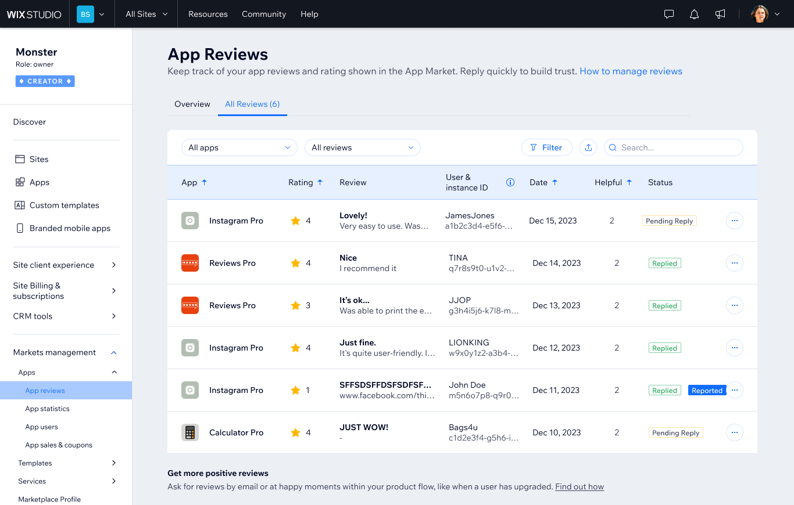Viewport: 794px width, 505px height.
Task: Go to App statistics in sidebar
Action: [47, 409]
